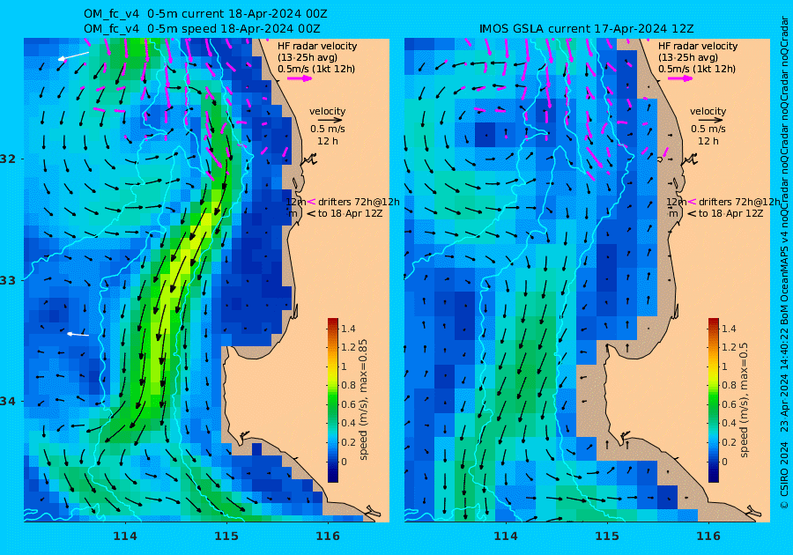793x555 pixels.
Task: Click 'drifters 72h@12h' label in right map
Action: coord(739,203)
